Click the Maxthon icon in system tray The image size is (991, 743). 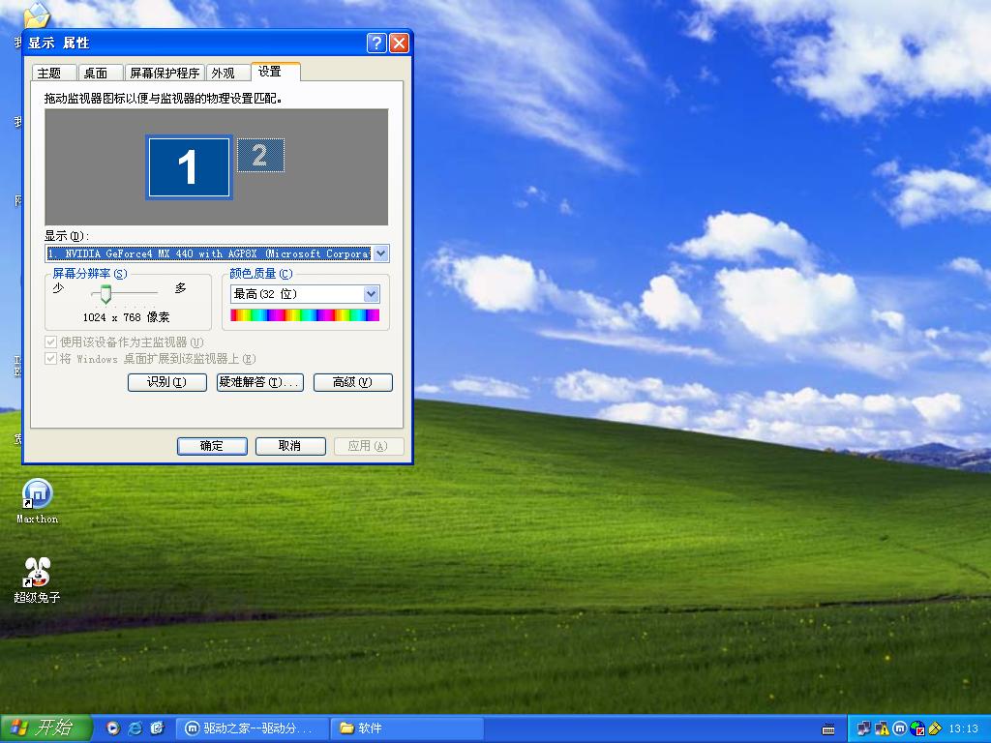(x=899, y=728)
